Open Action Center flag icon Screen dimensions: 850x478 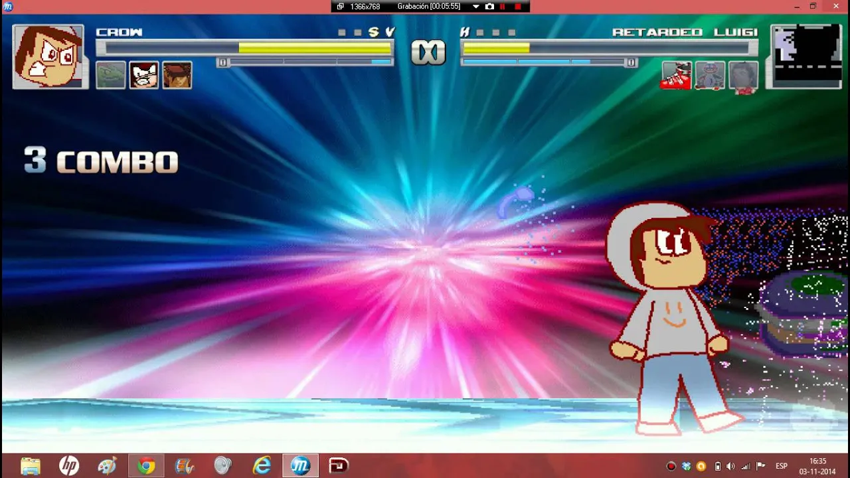[761, 466]
